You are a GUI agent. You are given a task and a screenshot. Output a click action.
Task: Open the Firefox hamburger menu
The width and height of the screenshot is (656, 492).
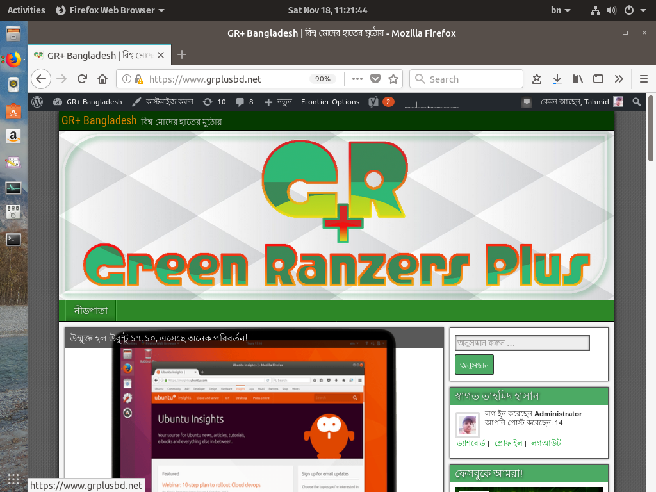(644, 79)
